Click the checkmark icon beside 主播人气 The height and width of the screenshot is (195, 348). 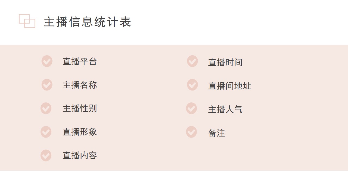(191, 108)
